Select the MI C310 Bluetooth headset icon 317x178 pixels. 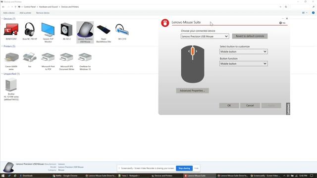pyautogui.click(x=122, y=30)
